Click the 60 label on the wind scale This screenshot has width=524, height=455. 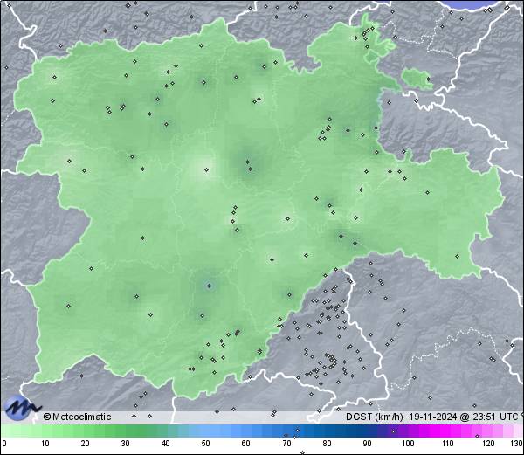point(245,444)
